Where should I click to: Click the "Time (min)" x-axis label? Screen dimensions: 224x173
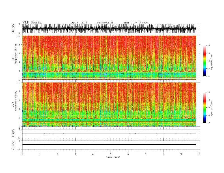coord(113,157)
